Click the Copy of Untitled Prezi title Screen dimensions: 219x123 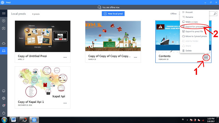click(x=32, y=56)
